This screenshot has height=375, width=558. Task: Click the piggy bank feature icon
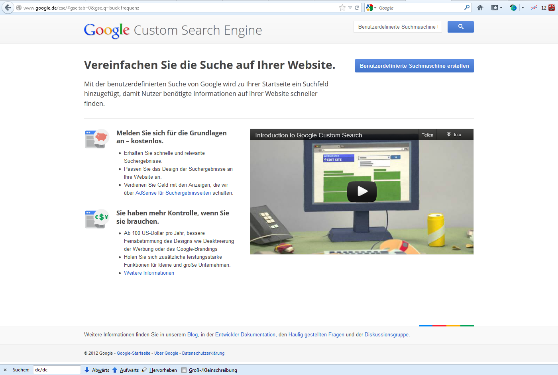97,139
